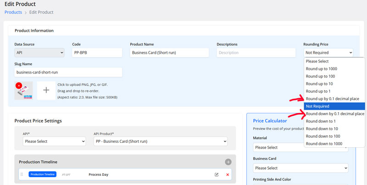Viewport: 367px width, 185px height.
Task: Select Round down to 1 option
Action: (321, 121)
